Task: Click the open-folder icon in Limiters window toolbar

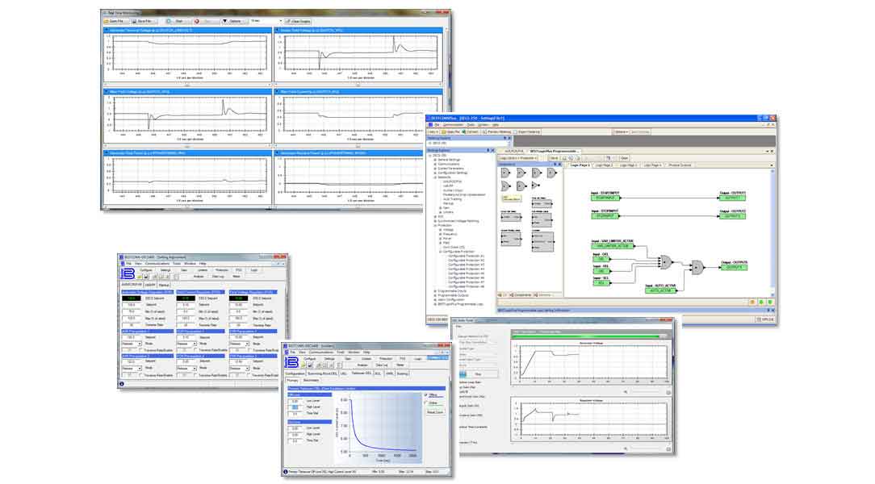Action: (x=303, y=365)
